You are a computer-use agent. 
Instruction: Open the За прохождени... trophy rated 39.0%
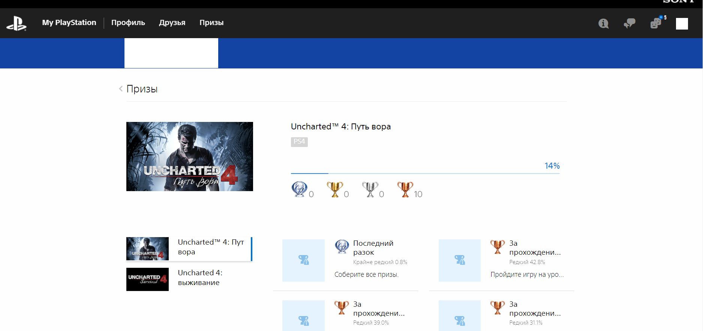pos(379,309)
